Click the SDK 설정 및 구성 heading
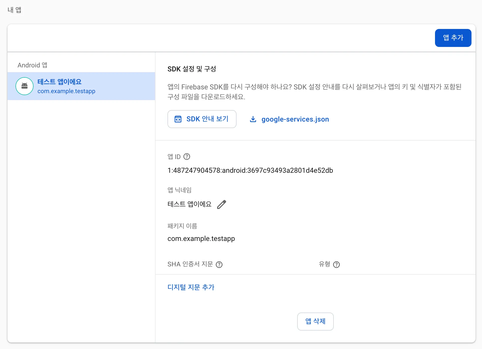482x349 pixels. click(x=192, y=69)
